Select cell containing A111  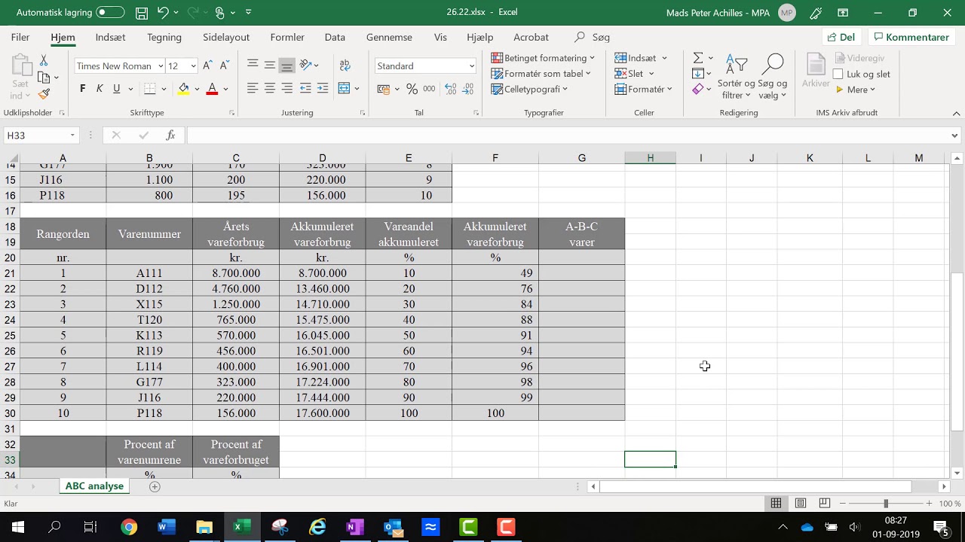pos(149,273)
